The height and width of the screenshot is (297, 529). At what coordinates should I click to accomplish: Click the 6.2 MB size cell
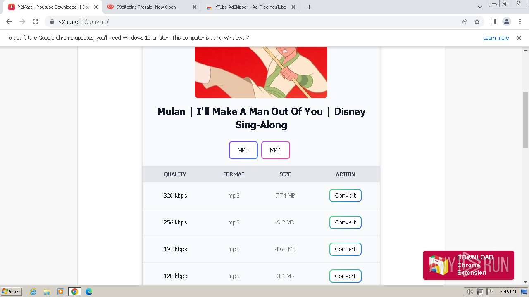pos(285,222)
